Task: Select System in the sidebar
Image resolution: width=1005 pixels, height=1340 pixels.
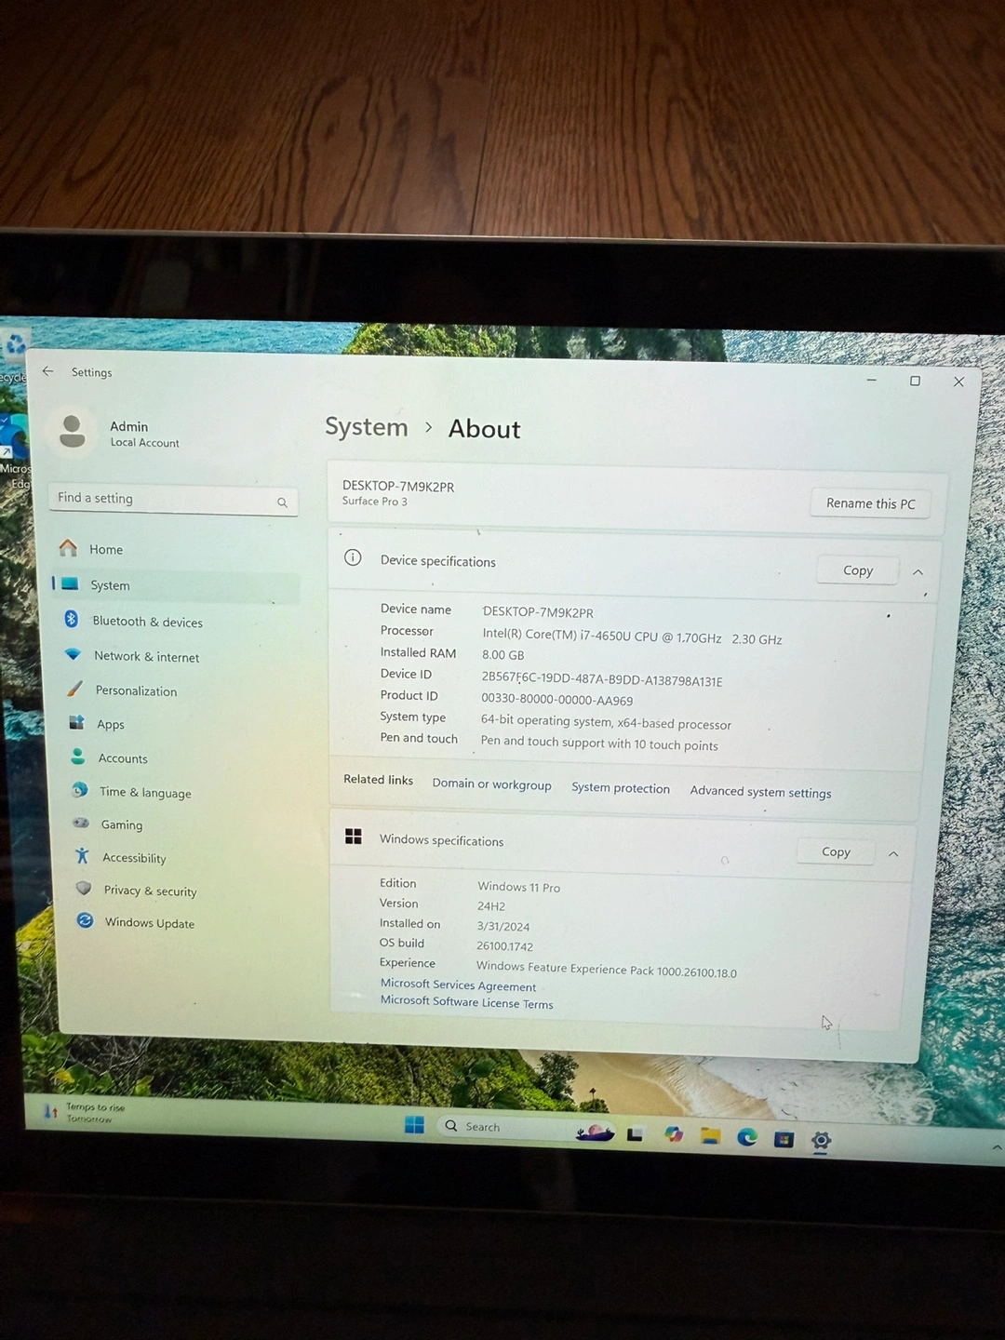Action: tap(177, 585)
